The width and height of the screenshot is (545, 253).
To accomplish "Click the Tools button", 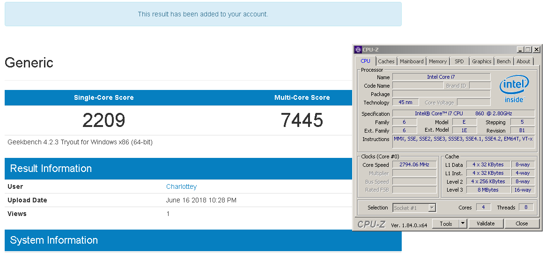I will (446, 224).
